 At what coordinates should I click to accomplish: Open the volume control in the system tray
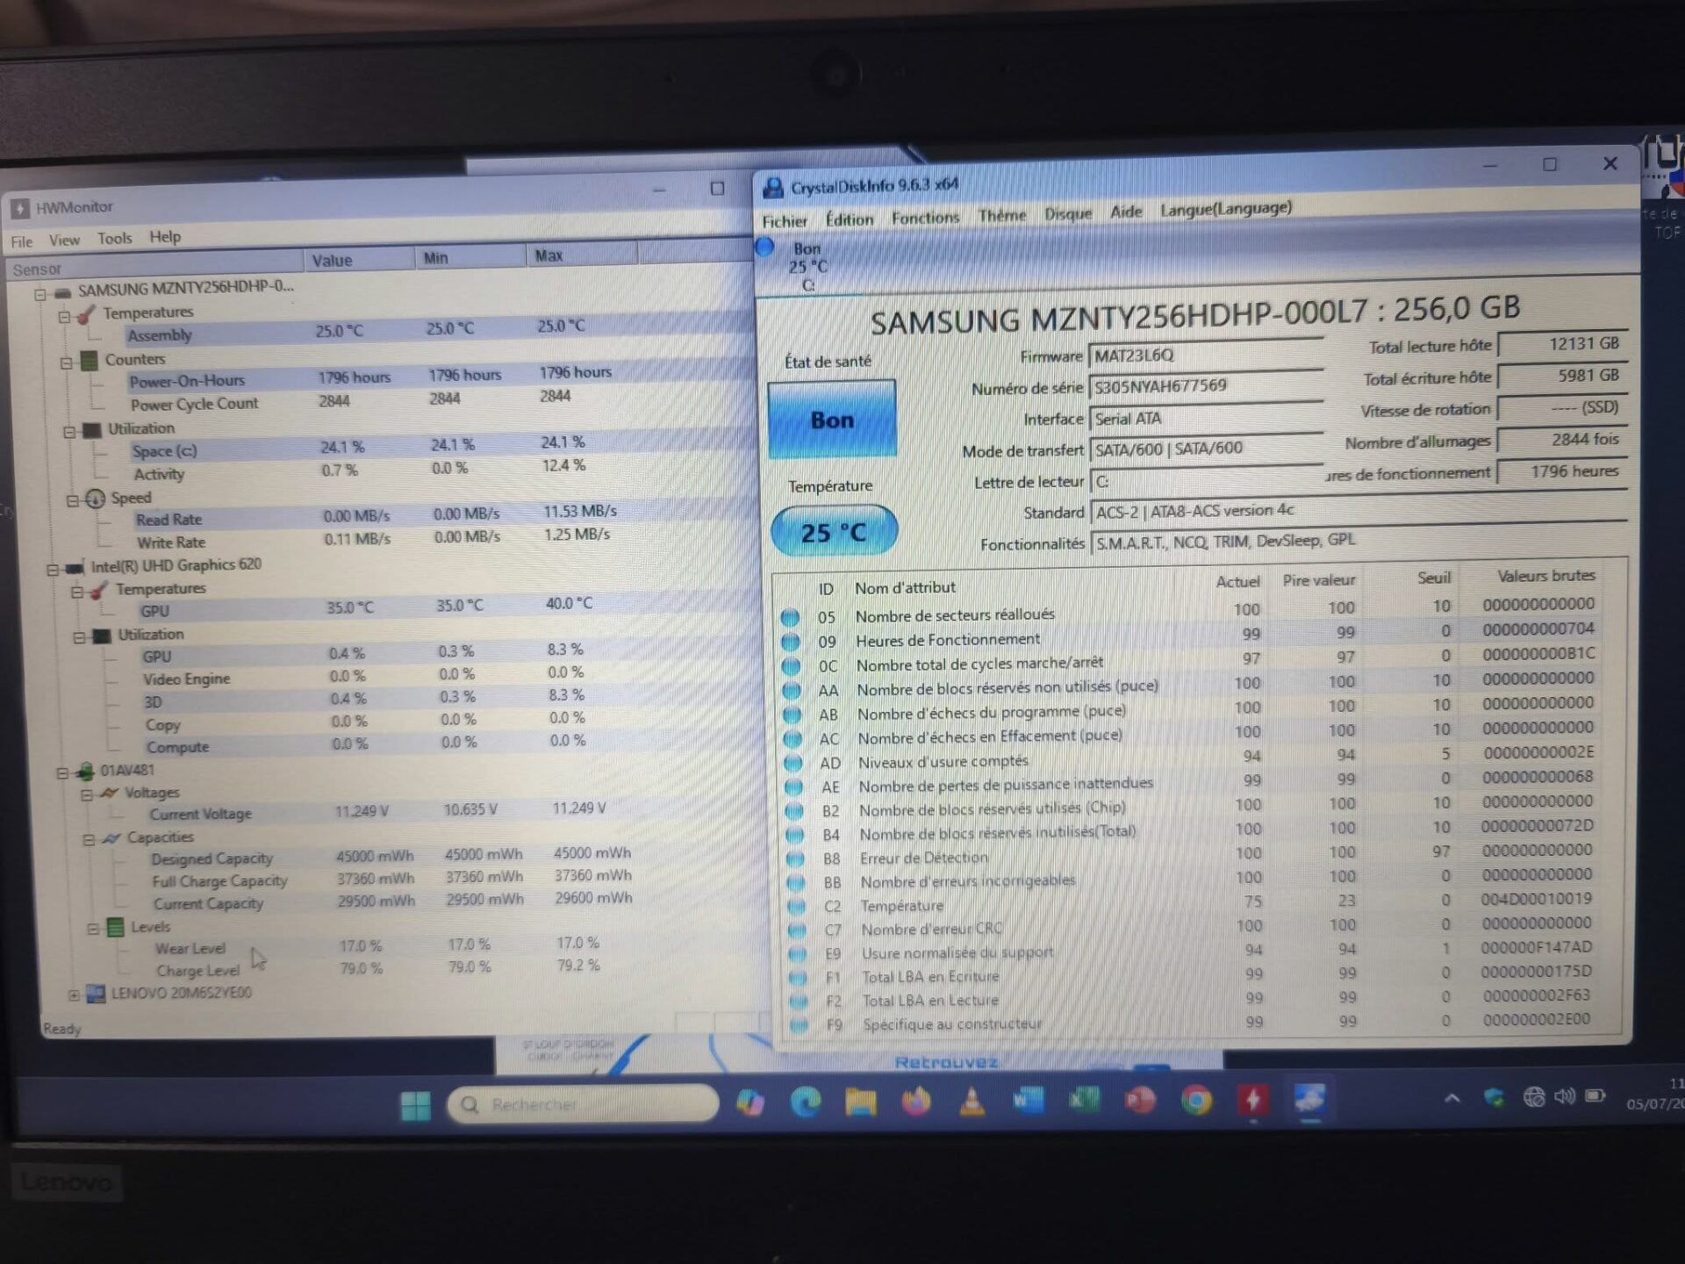point(1565,1096)
